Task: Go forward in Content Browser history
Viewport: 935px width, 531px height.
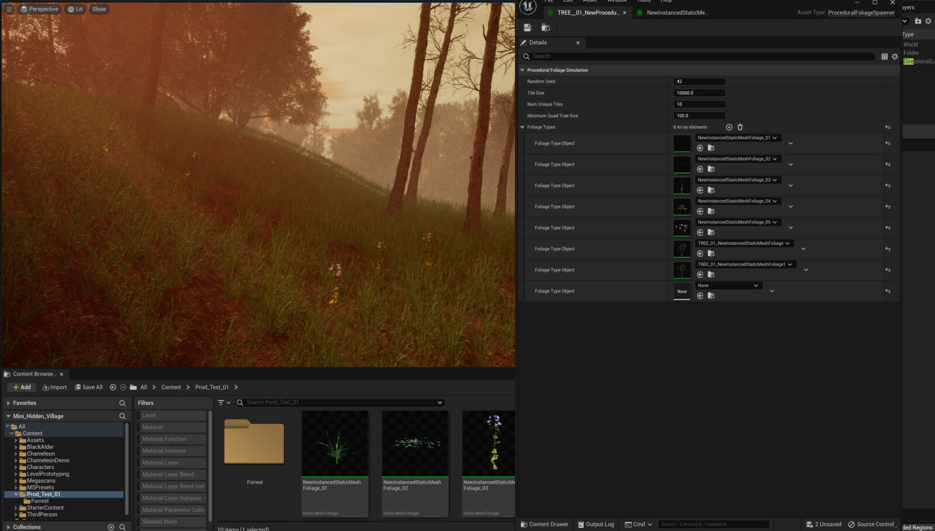Action: click(123, 387)
